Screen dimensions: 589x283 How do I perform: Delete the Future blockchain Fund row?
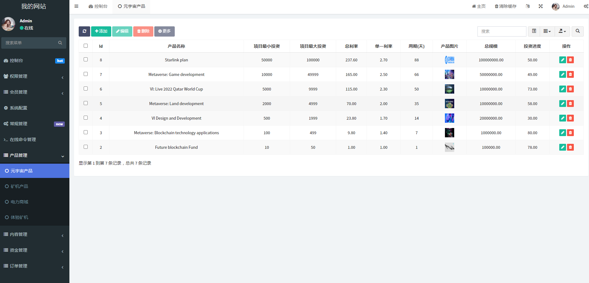[570, 147]
